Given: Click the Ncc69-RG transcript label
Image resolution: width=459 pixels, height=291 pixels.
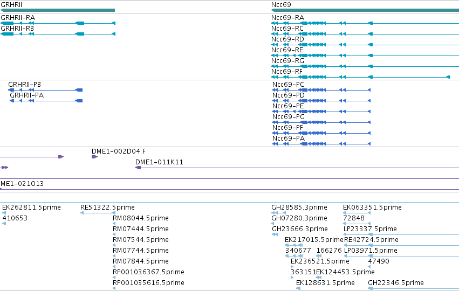Looking at the screenshot, I should pos(287,61).
